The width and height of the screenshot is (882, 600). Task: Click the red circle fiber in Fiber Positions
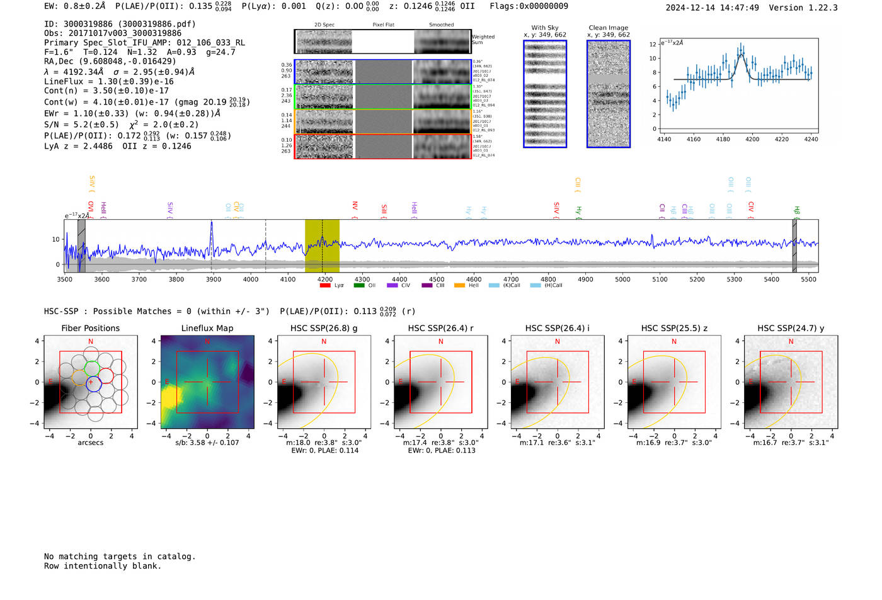click(x=106, y=376)
